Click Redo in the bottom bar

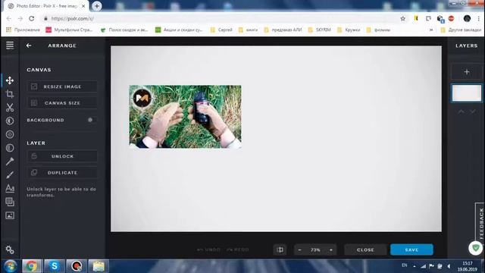pyautogui.click(x=237, y=249)
